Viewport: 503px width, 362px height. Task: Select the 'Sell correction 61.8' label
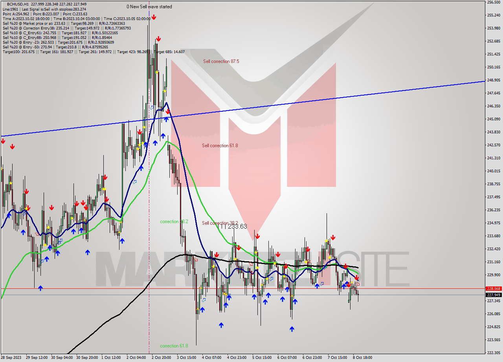pyautogui.click(x=220, y=146)
